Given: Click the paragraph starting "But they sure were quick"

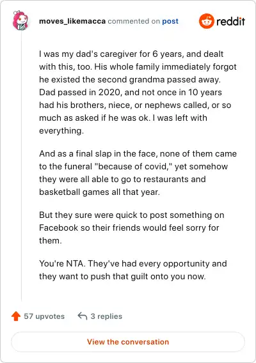Looking at the screenshot, I should point(131,228).
